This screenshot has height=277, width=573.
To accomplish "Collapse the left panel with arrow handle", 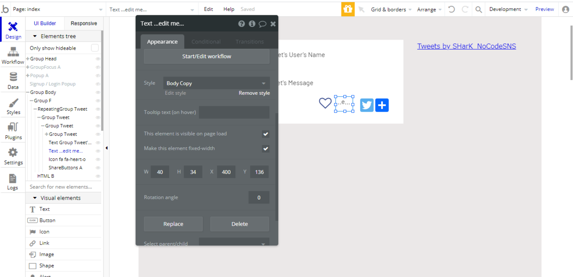I will pyautogui.click(x=106, y=148).
